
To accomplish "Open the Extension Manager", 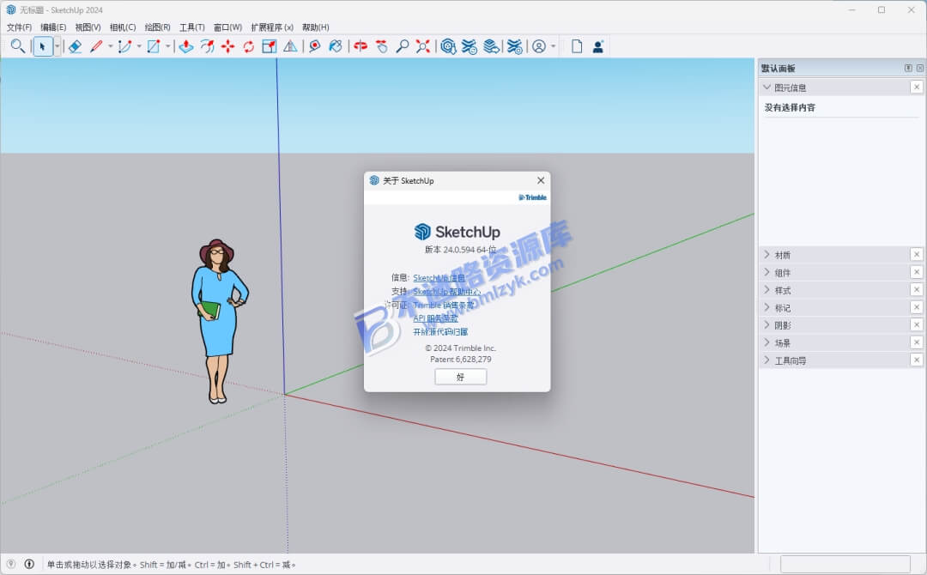I will 515,46.
